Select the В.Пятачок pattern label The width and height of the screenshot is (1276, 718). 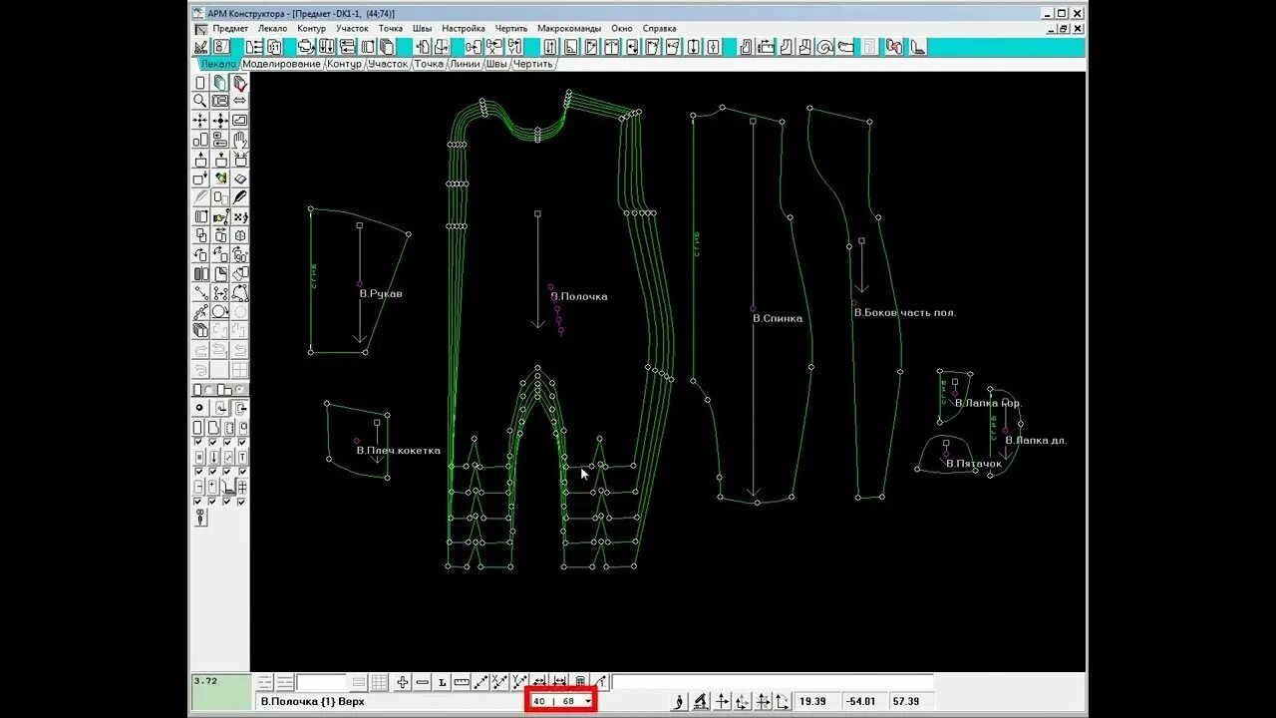tap(973, 464)
